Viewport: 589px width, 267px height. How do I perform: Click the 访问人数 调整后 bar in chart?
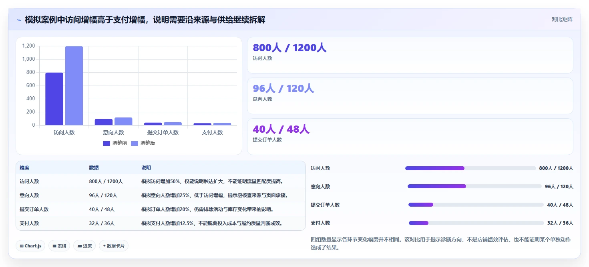[x=74, y=86]
